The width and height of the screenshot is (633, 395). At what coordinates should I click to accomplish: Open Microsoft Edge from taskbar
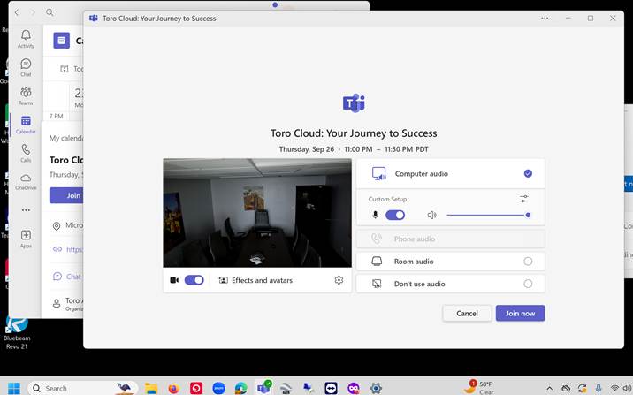pos(241,389)
